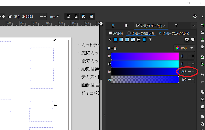Switch to the フィル(F) sub-tab

pyautogui.click(x=116, y=33)
